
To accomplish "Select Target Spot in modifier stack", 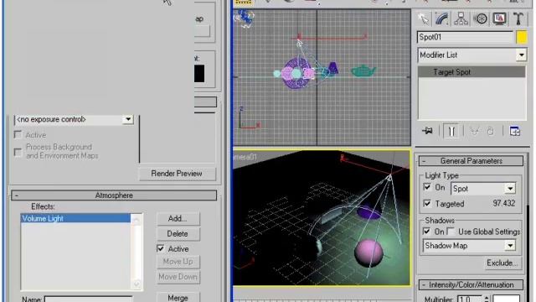I will 472,72.
